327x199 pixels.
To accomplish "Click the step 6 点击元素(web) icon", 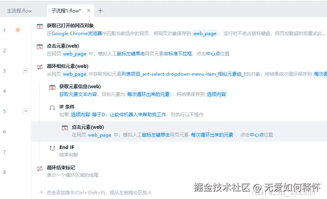I will [x=65, y=128].
